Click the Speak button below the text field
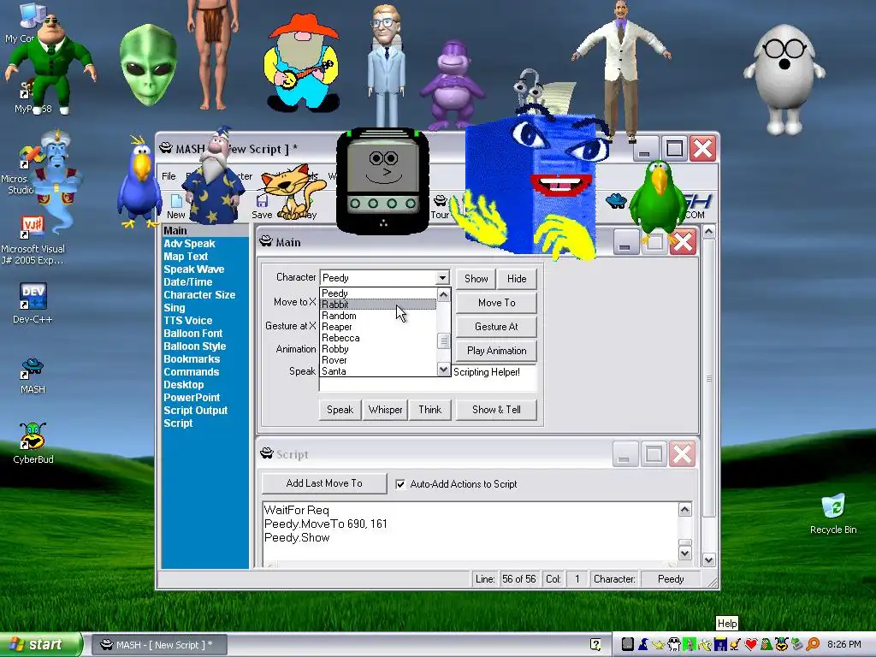 pyautogui.click(x=340, y=410)
